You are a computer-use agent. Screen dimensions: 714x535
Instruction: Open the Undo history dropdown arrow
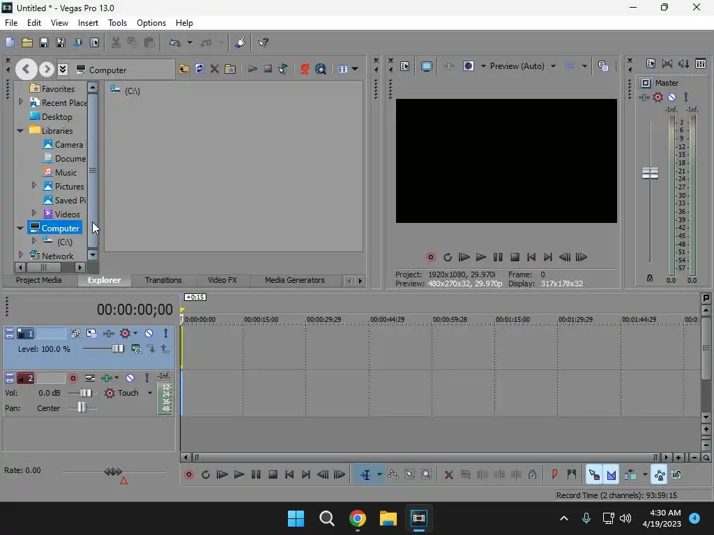[190, 42]
